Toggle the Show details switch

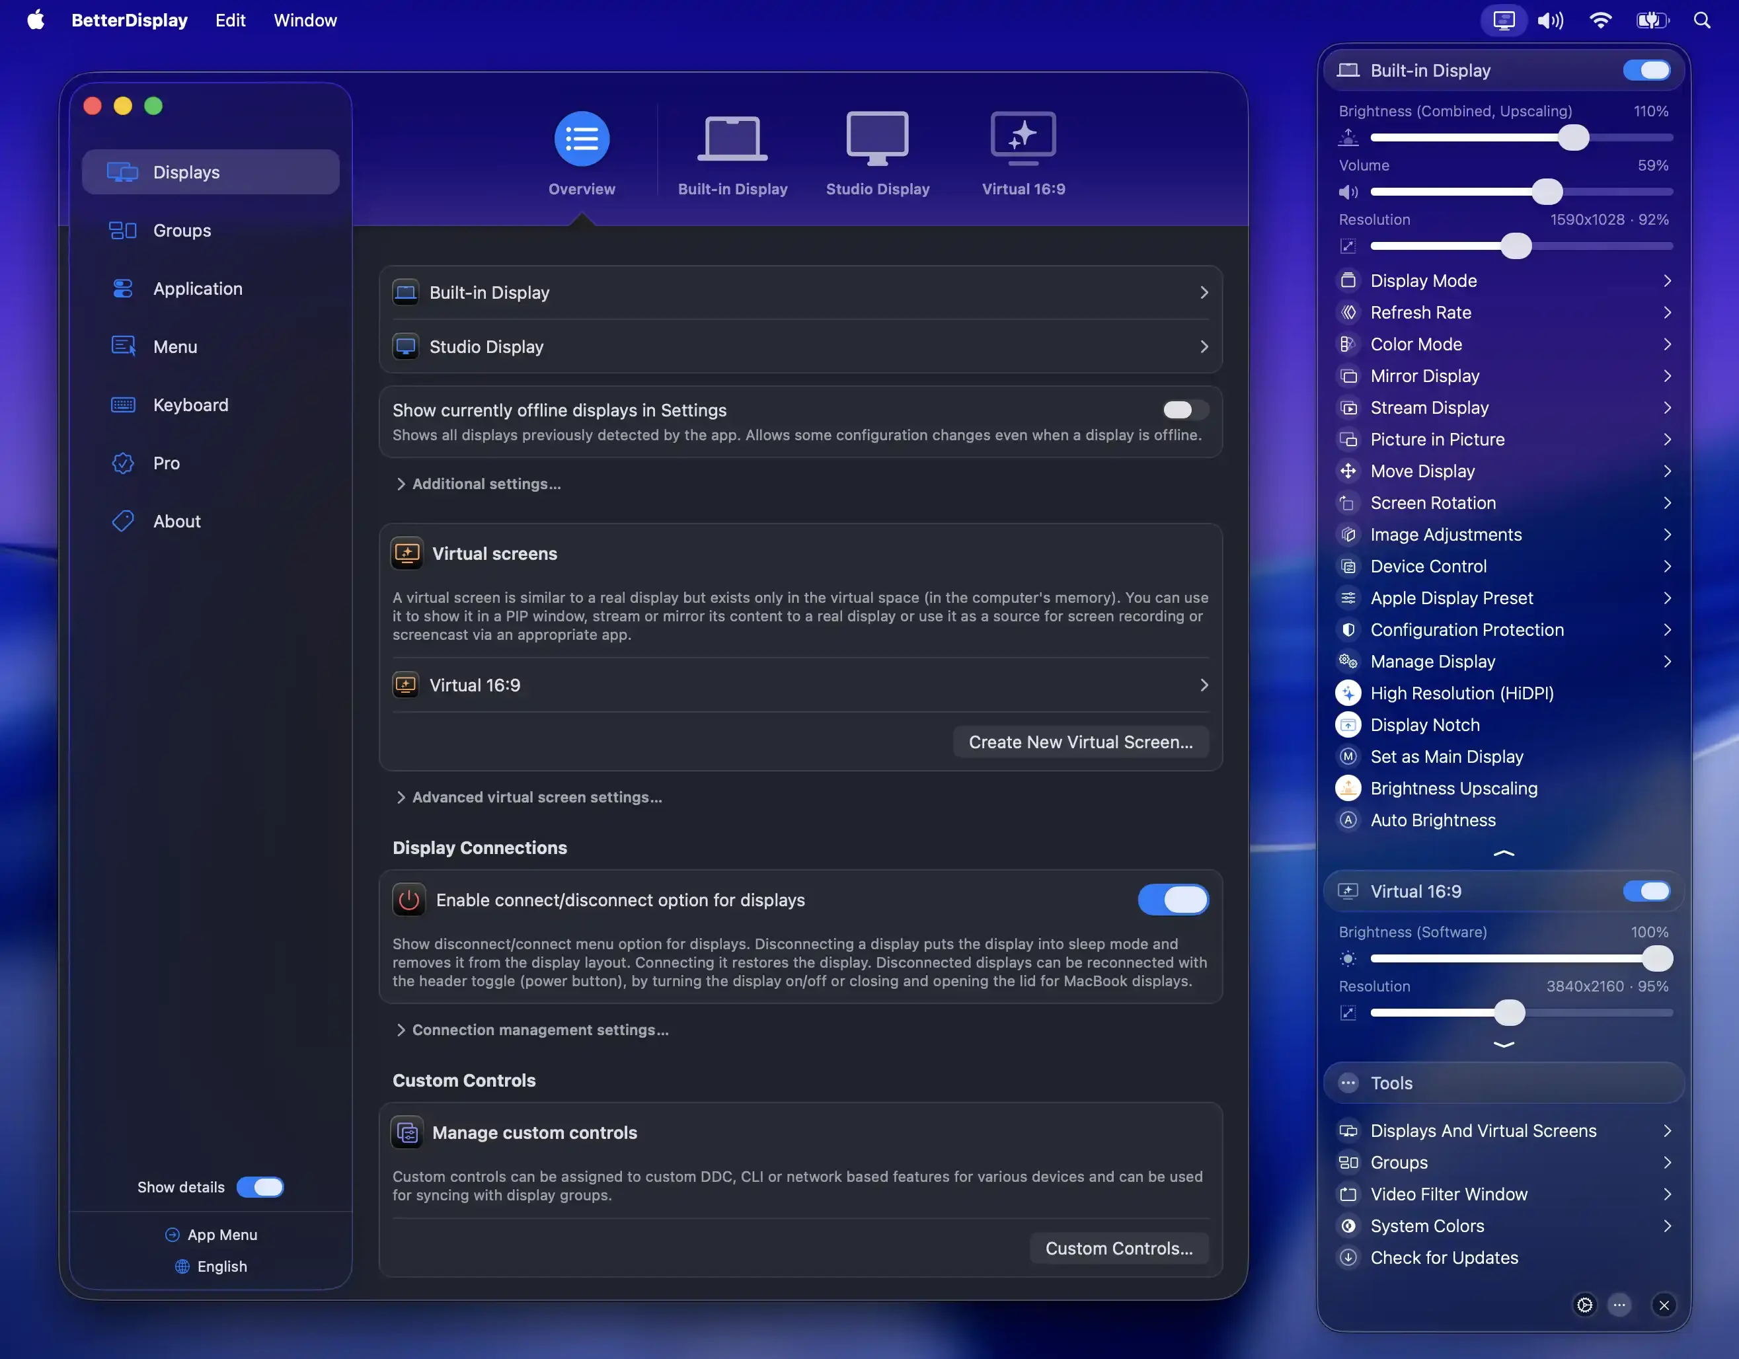(x=260, y=1186)
